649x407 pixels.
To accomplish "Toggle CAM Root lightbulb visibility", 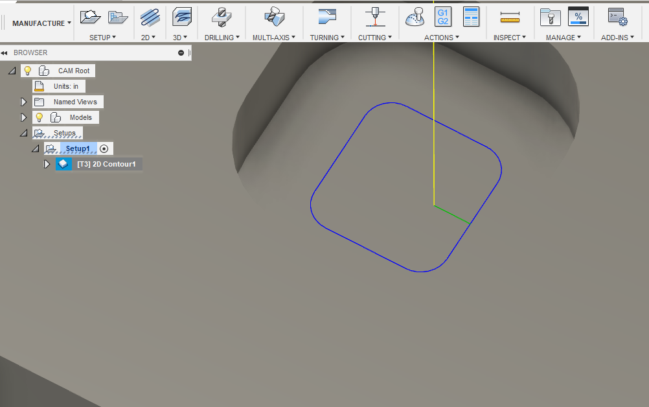I will tap(28, 71).
